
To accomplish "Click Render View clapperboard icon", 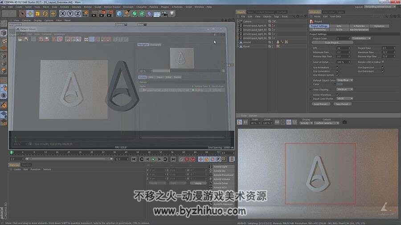I will coord(94,13).
